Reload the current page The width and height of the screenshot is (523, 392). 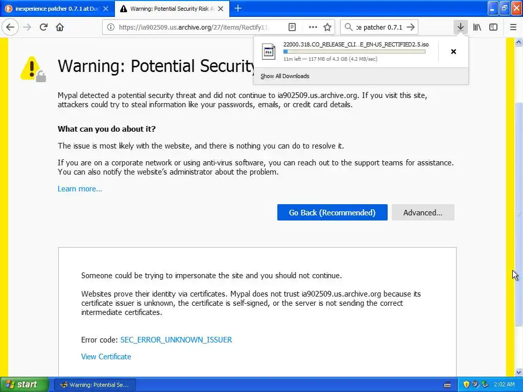tap(43, 27)
